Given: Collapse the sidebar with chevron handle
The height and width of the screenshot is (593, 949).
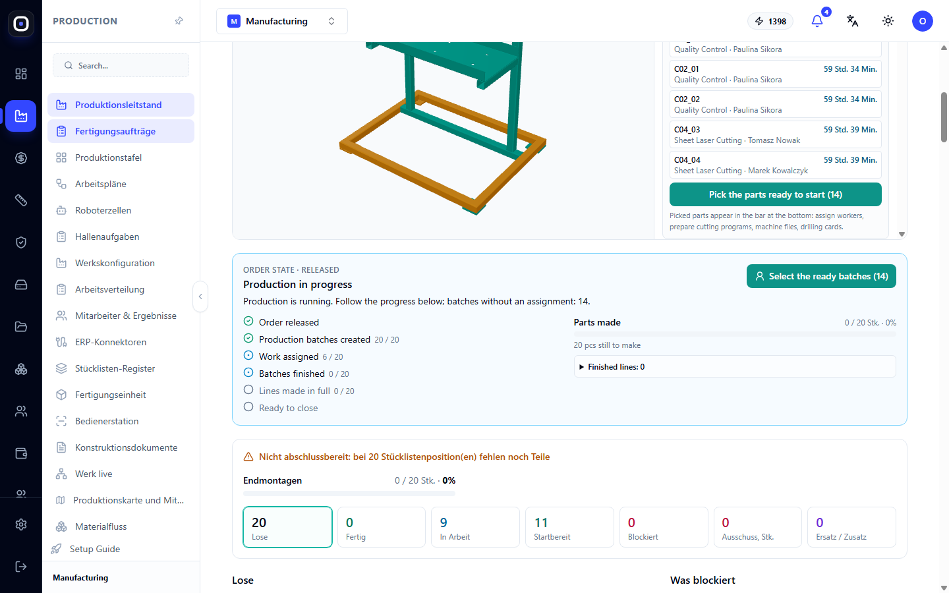Looking at the screenshot, I should (200, 296).
